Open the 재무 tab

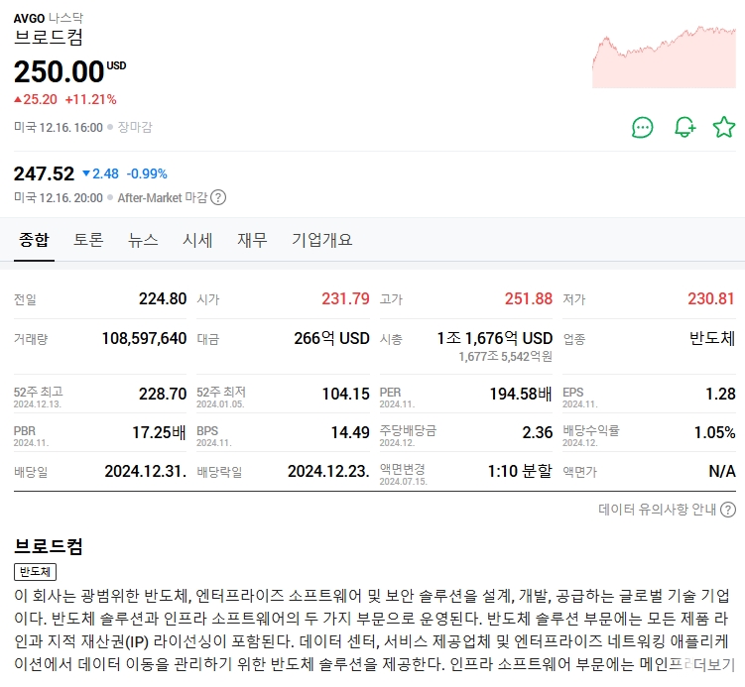[x=252, y=240]
